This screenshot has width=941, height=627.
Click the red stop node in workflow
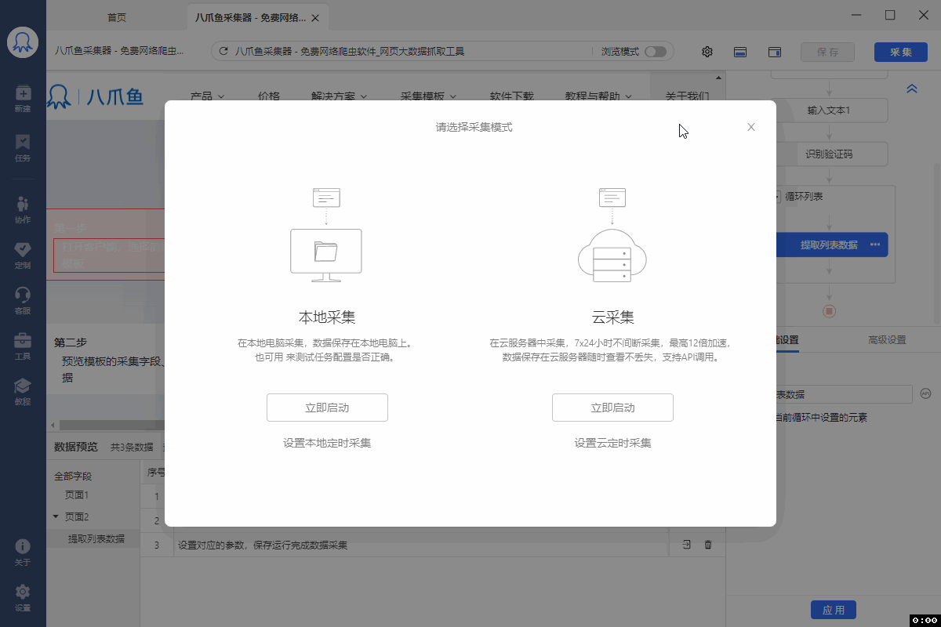click(x=829, y=311)
